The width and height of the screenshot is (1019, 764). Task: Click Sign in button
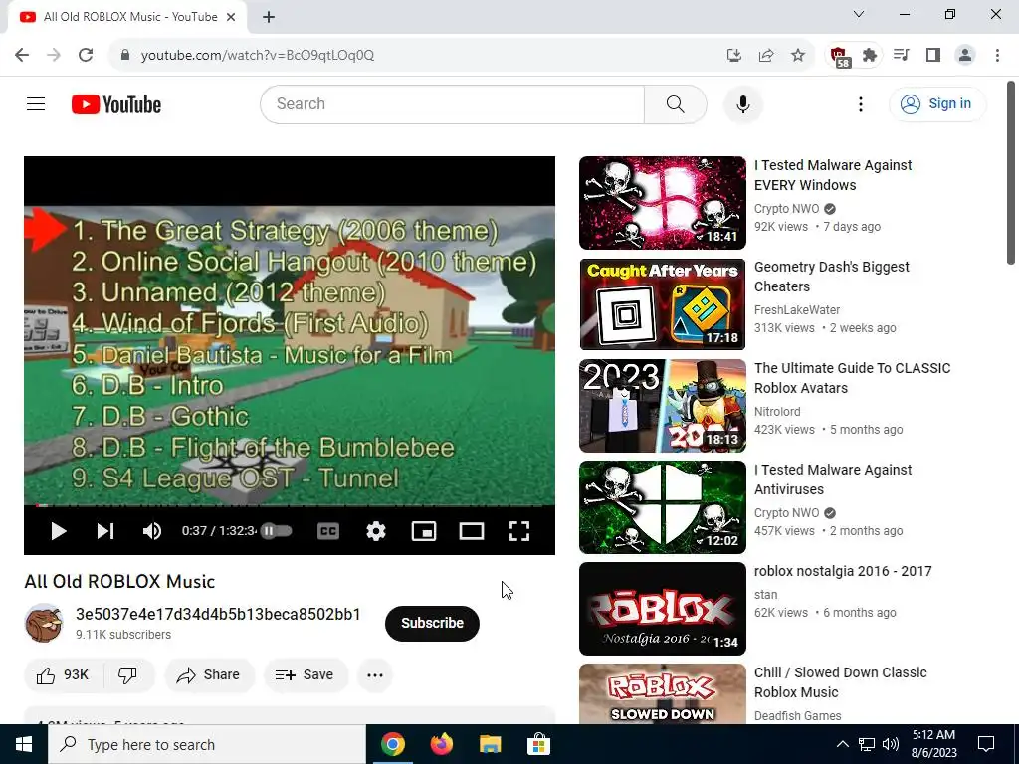pos(937,103)
